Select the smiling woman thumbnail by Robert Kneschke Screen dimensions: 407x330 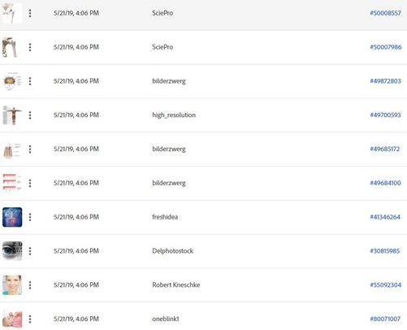(x=12, y=285)
